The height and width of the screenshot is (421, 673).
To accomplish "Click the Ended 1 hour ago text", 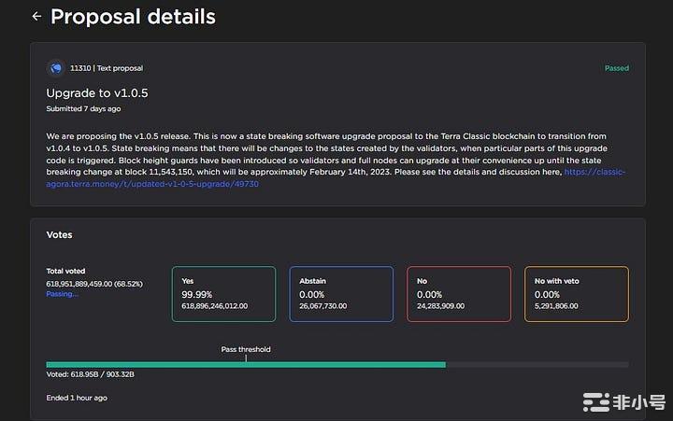I will pyautogui.click(x=77, y=398).
